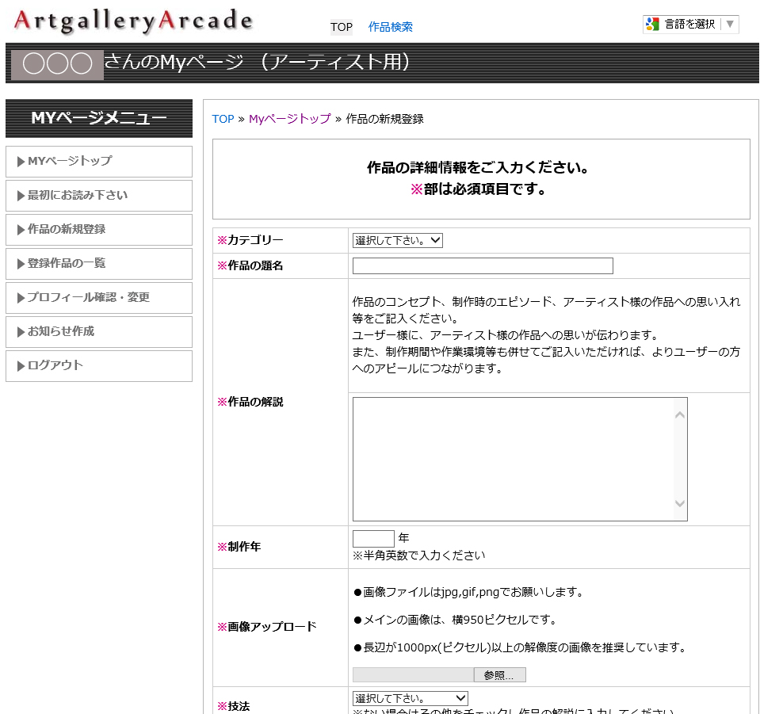Click the 作品の題名 text field
Screen dimensions: 760x714
482,265
